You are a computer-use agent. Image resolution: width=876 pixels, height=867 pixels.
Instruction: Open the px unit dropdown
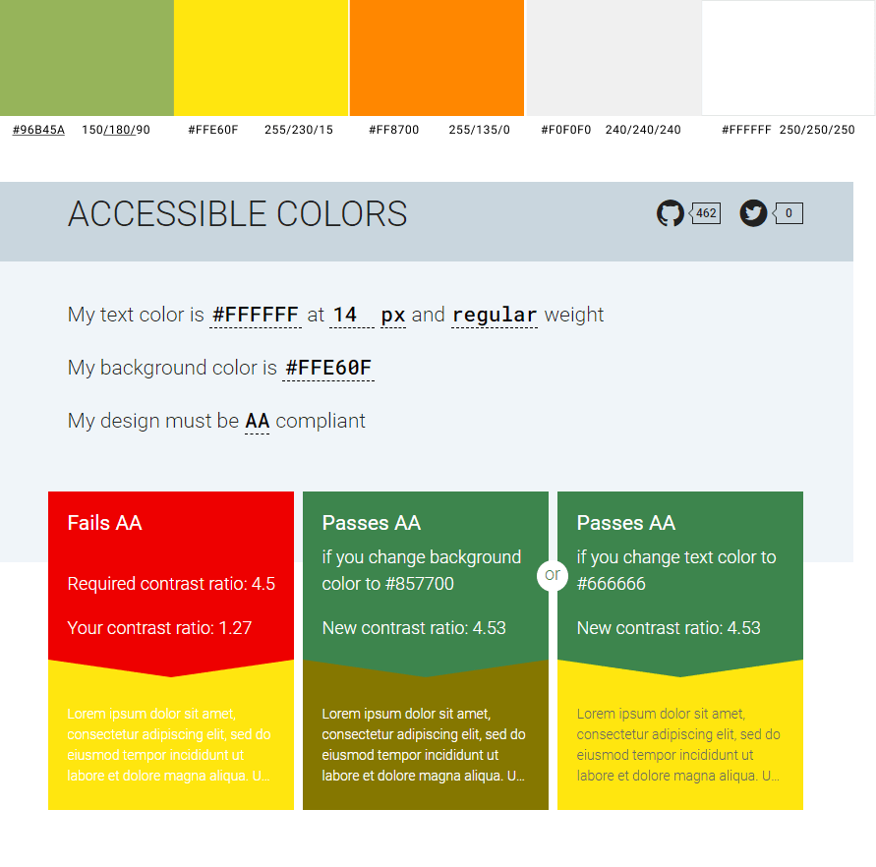click(393, 316)
